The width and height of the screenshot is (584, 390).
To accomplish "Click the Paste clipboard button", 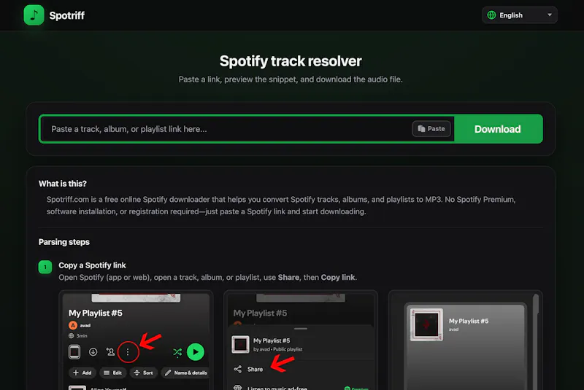I will [x=431, y=128].
